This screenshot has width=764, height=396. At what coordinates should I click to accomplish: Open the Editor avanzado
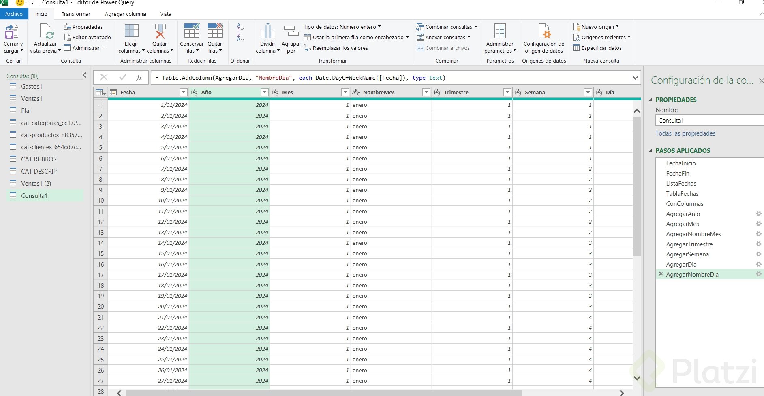click(91, 37)
